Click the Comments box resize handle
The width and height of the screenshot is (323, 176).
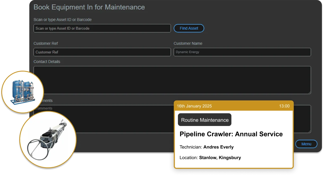click(309, 131)
